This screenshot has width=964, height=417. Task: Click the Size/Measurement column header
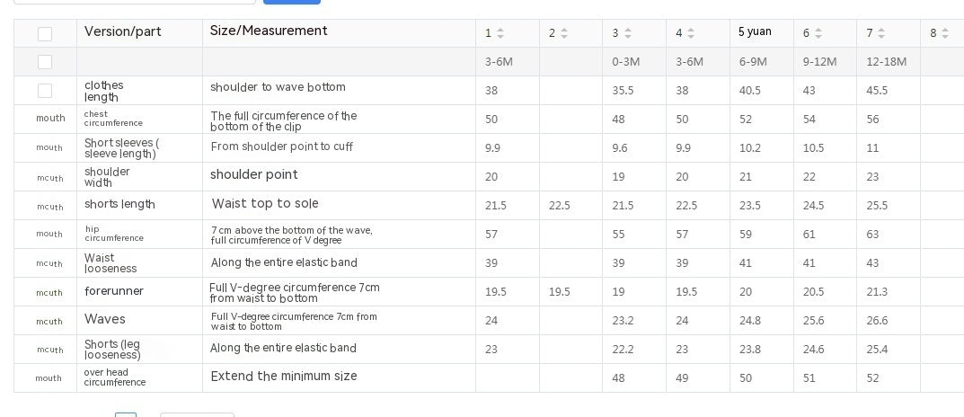[269, 31]
